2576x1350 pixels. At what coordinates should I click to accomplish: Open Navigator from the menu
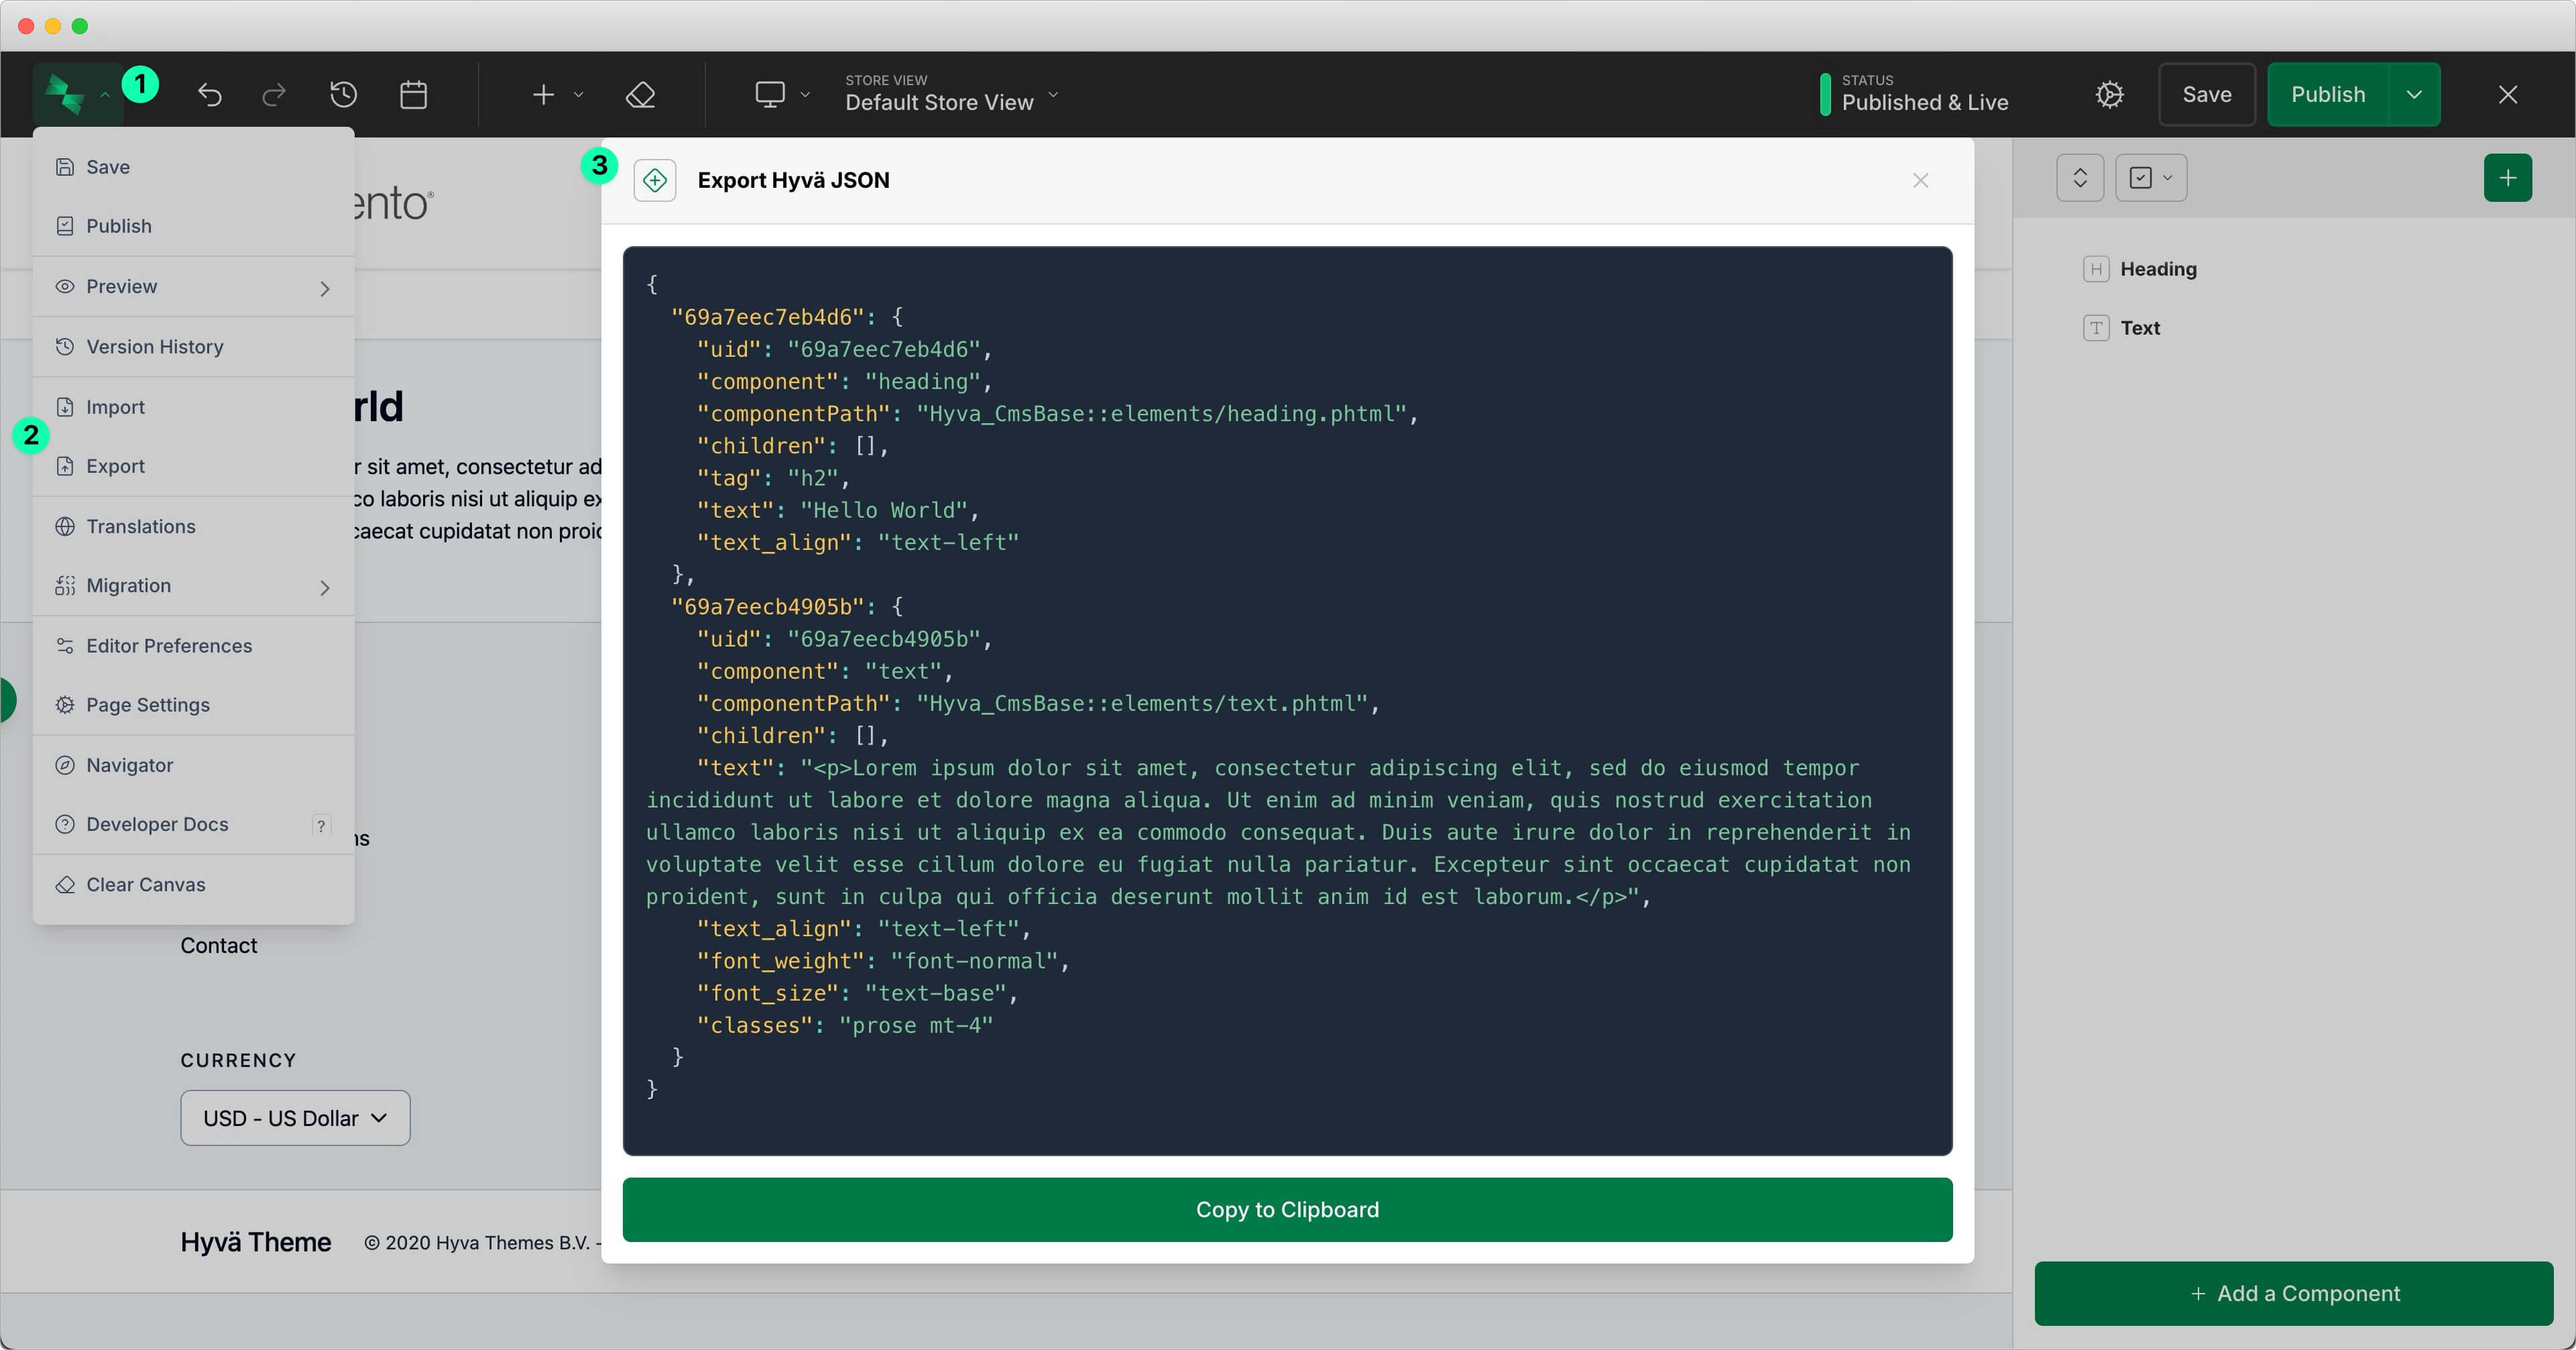pyautogui.click(x=193, y=765)
